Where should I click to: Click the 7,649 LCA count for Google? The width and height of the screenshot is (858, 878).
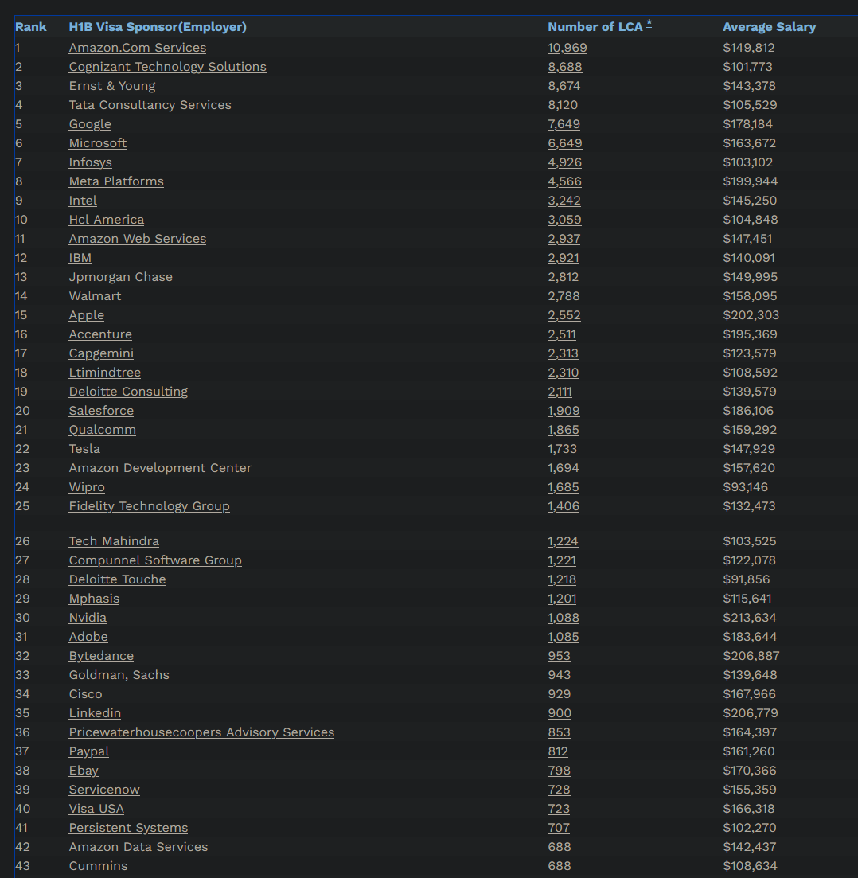coord(564,123)
